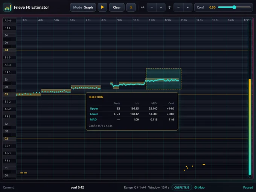Zoom out vertically with the minus button

pyautogui.click(x=178, y=8)
